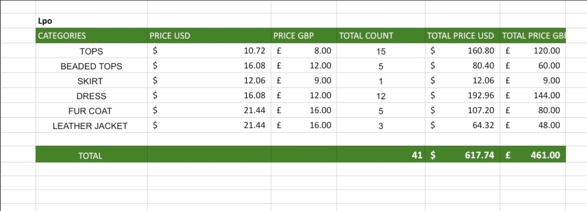Select the 461.00 total GBP cell
The height and width of the screenshot is (211, 587).
pyautogui.click(x=533, y=155)
